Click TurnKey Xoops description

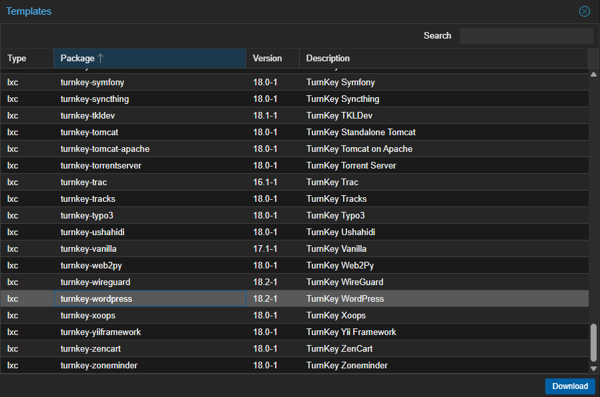coord(336,316)
